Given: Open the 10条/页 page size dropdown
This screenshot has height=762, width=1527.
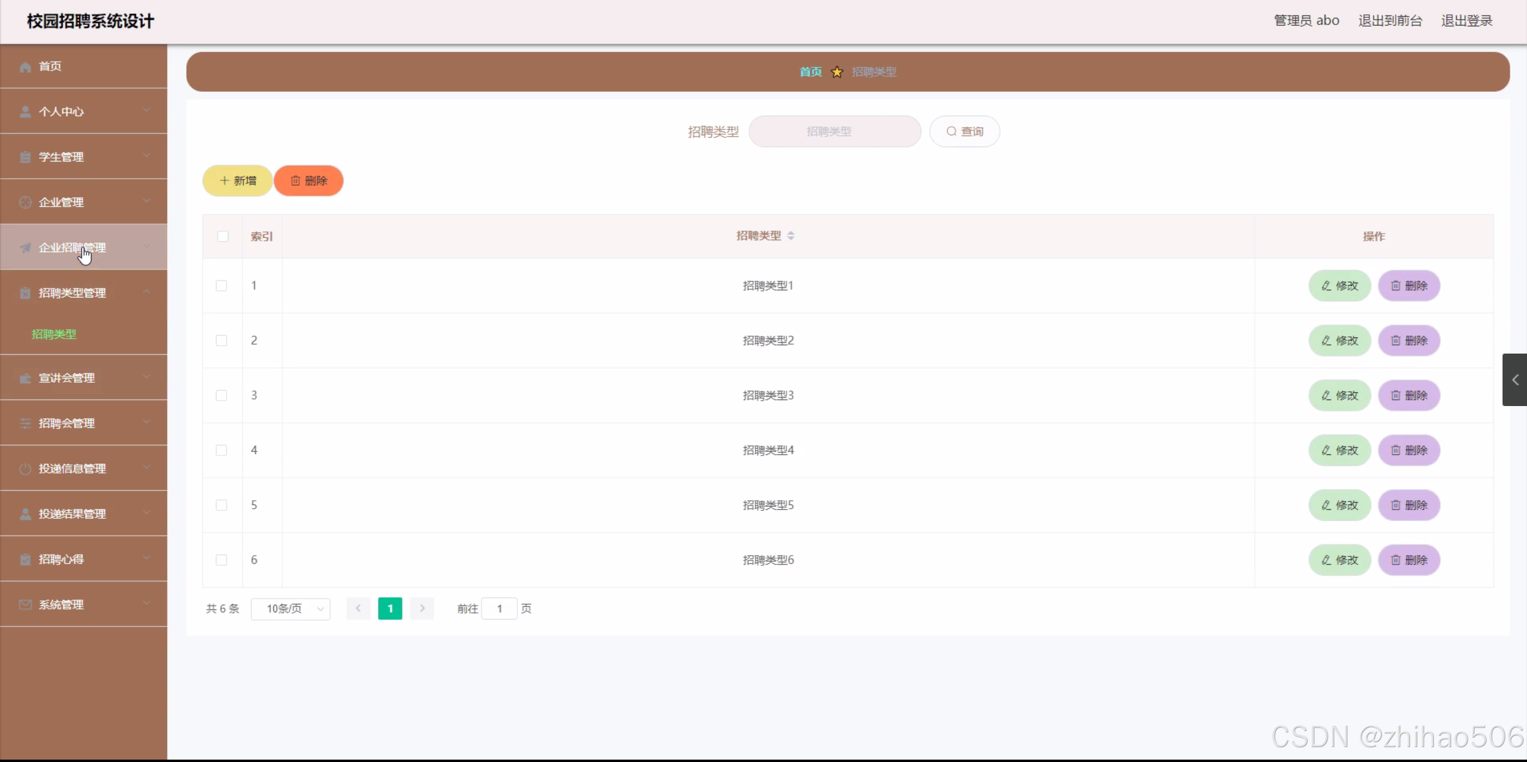Looking at the screenshot, I should (x=291, y=609).
